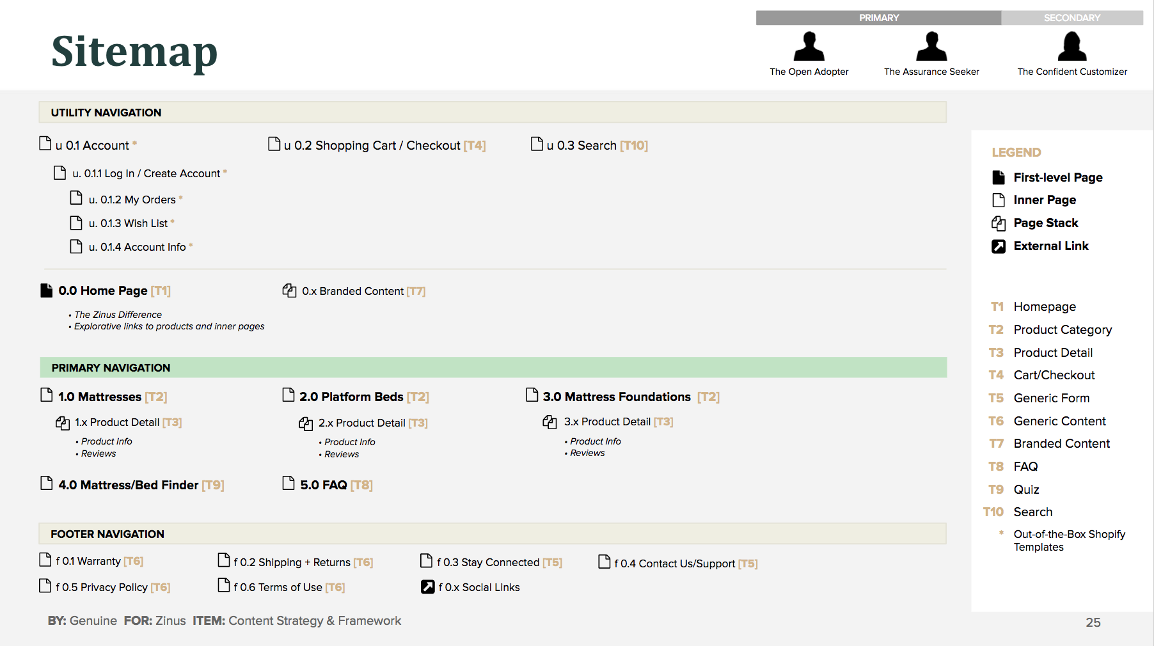This screenshot has height=646, width=1154.
Task: Click the External Link icon in the Legend
Action: coord(999,246)
